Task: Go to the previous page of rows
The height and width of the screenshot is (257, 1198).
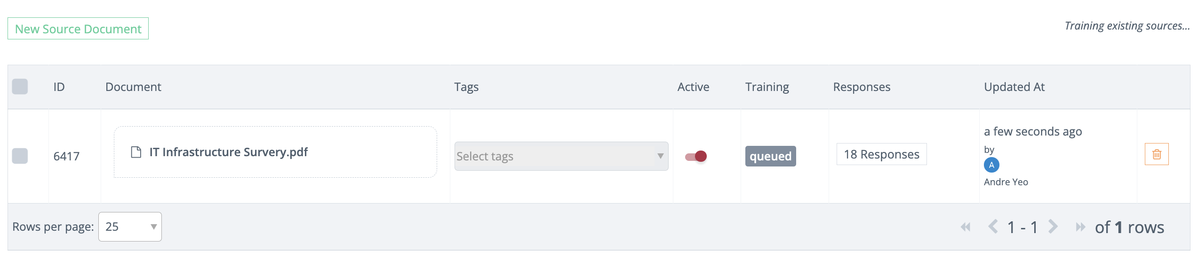Action: coord(993,227)
